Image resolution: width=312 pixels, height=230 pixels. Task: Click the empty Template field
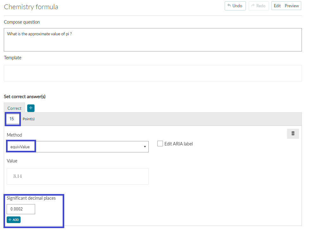click(x=153, y=73)
